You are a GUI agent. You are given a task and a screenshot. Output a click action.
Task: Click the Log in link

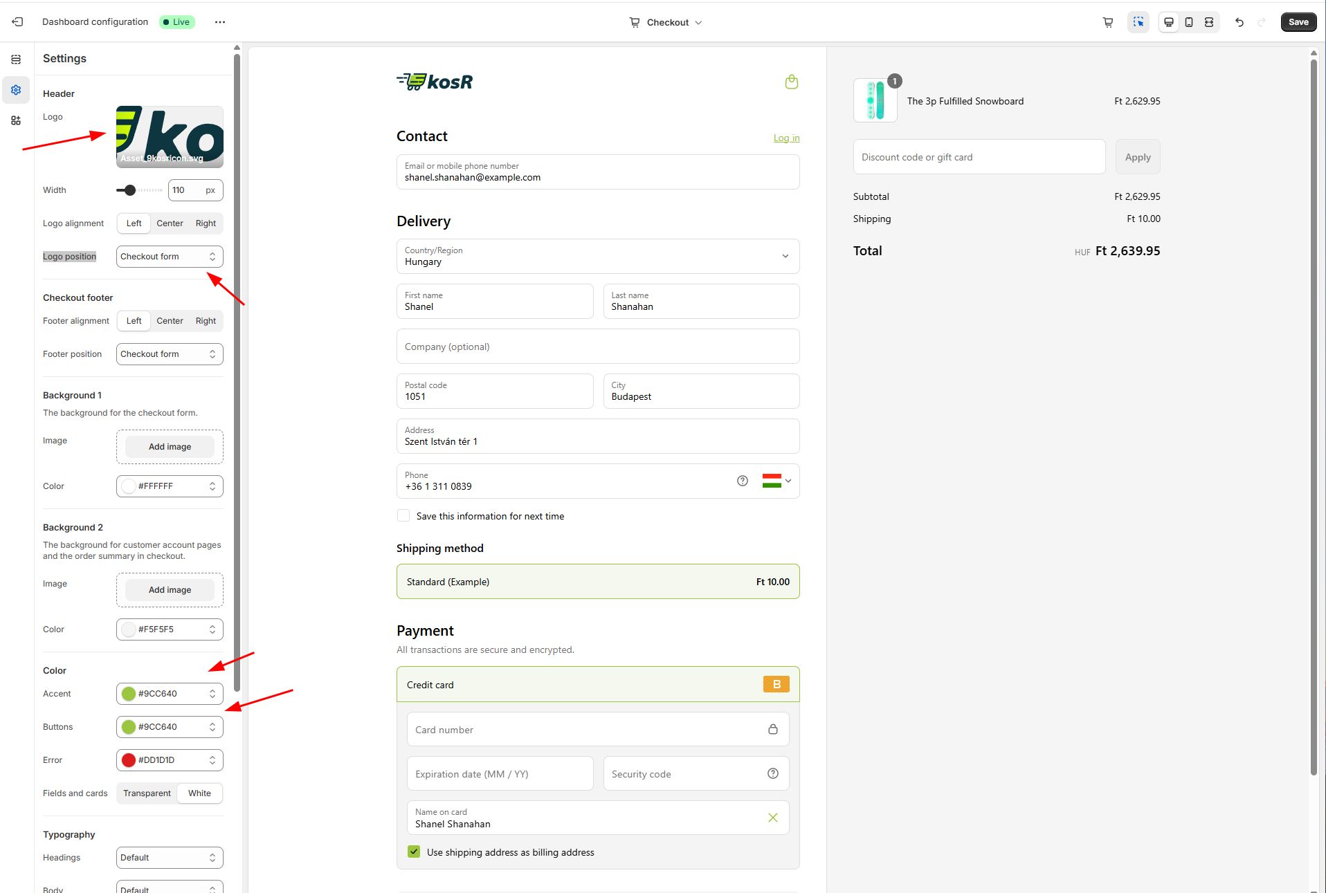pos(786,138)
